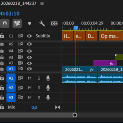123x123 pixels.
Task: Hide the Subtitle caption track
Action: pyautogui.click(x=29, y=36)
